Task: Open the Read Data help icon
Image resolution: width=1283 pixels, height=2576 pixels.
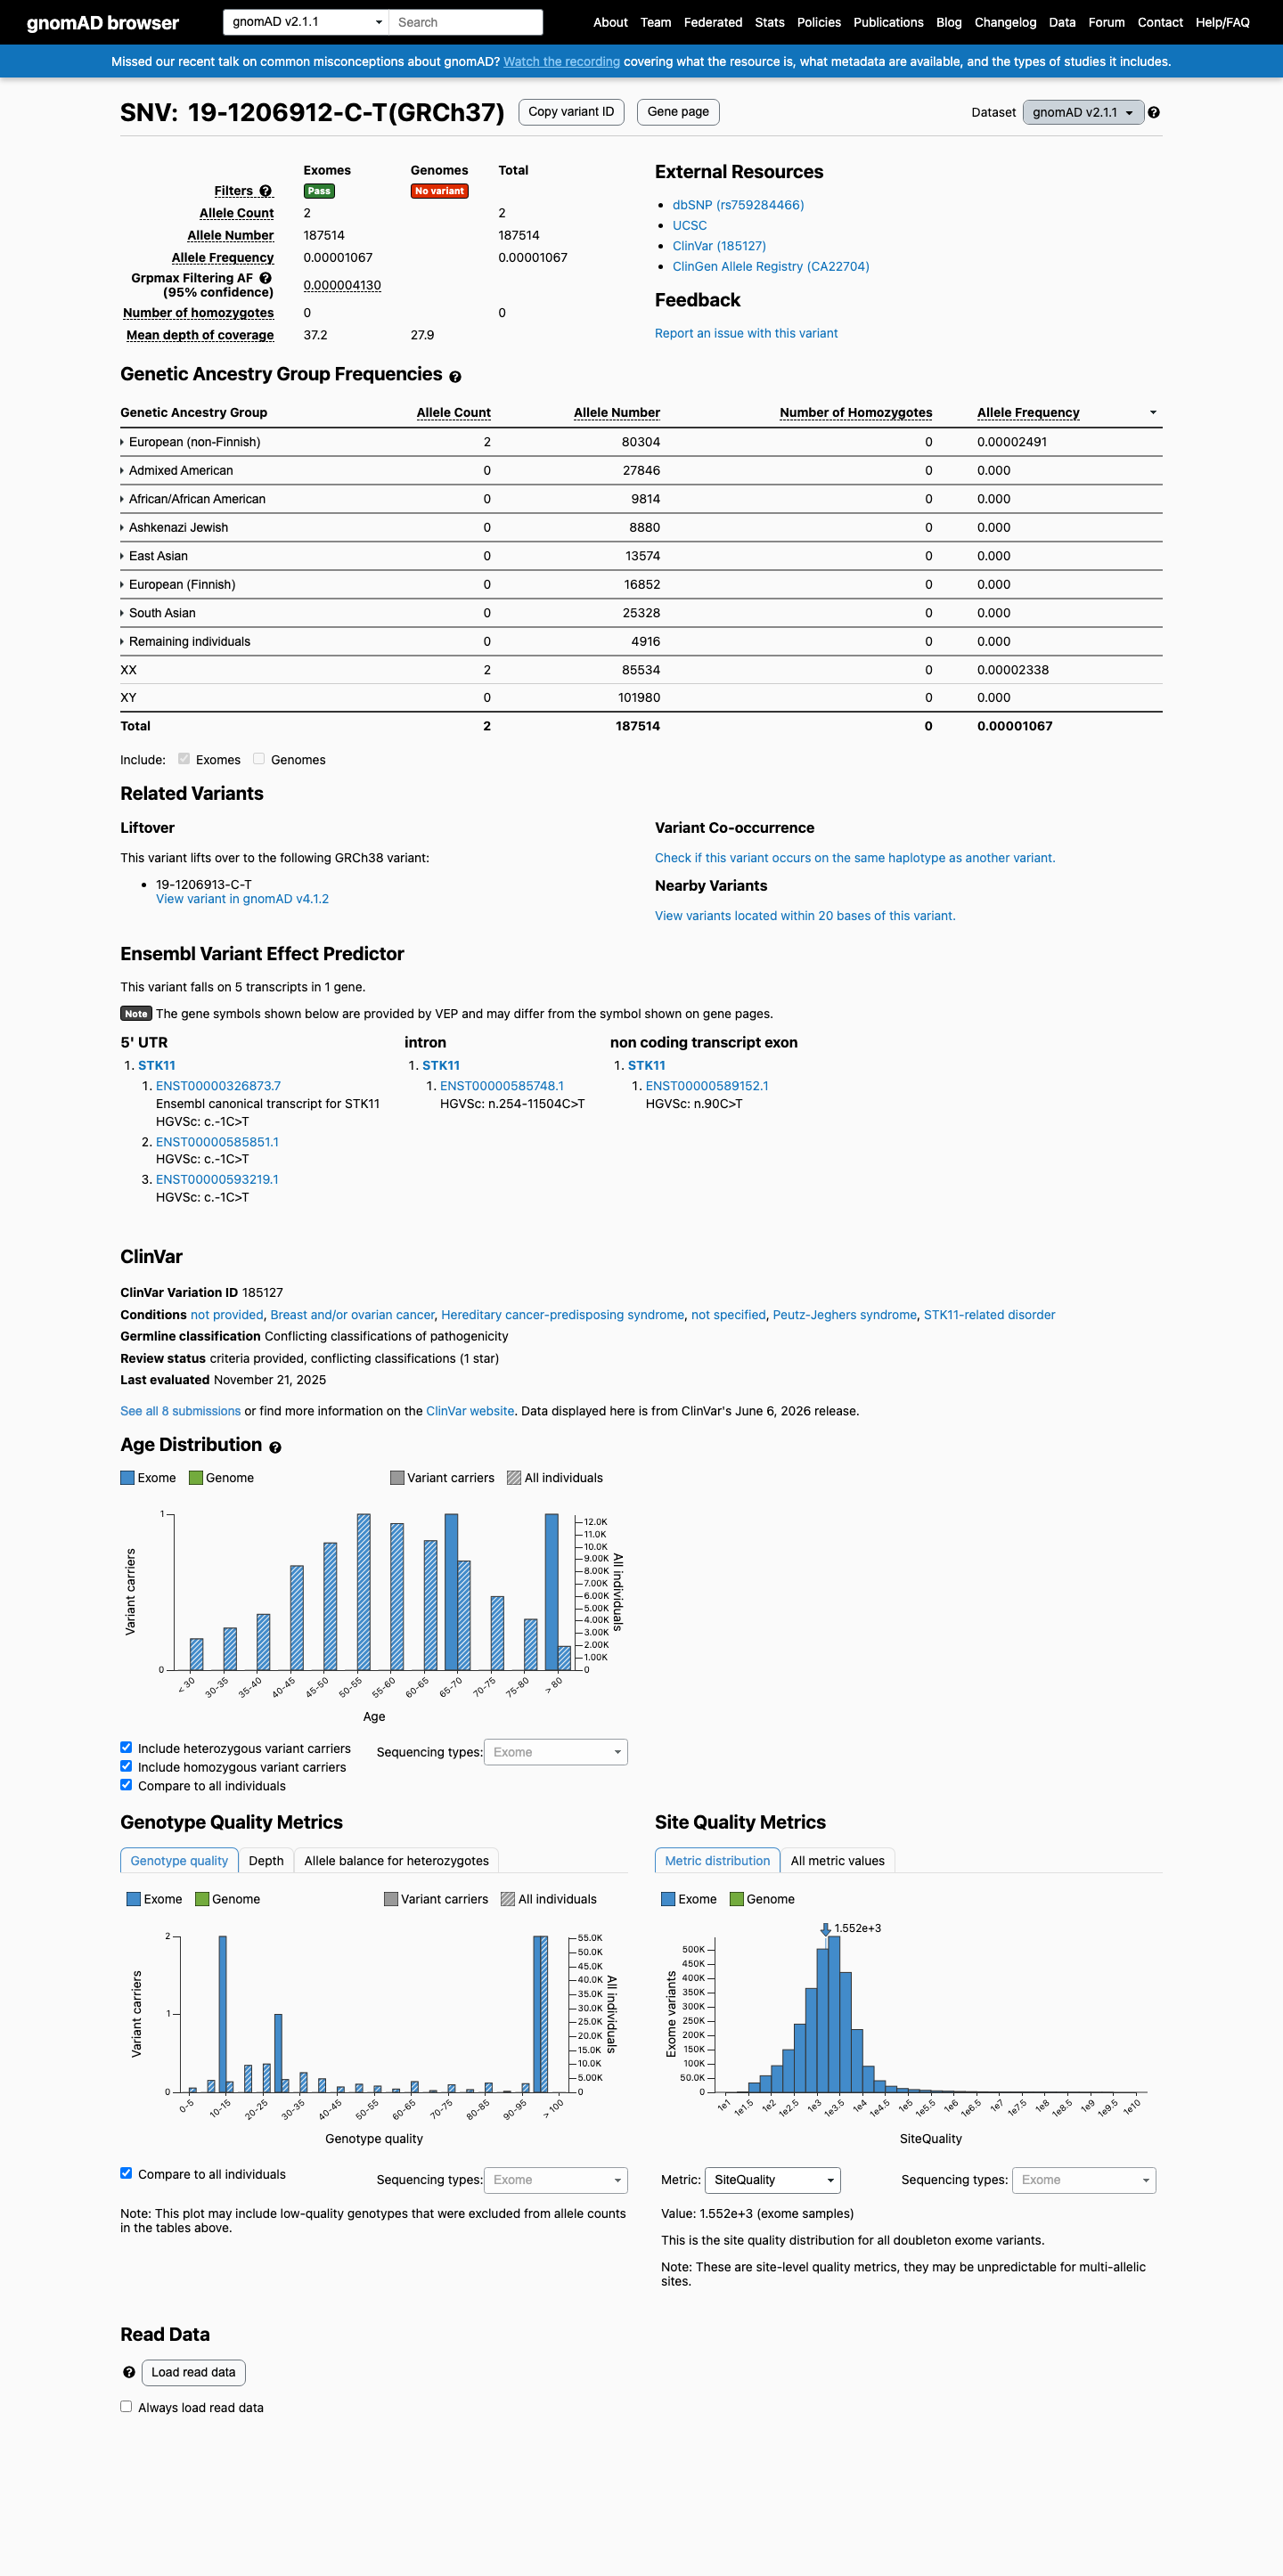Action: [x=129, y=2372]
